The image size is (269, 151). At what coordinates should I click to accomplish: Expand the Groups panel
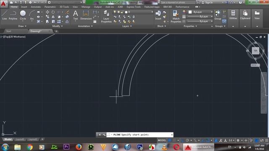click(220, 26)
